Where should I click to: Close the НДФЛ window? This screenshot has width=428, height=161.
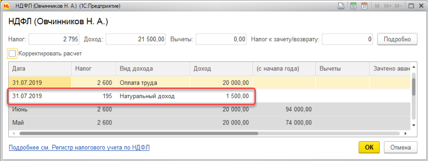tap(421, 6)
